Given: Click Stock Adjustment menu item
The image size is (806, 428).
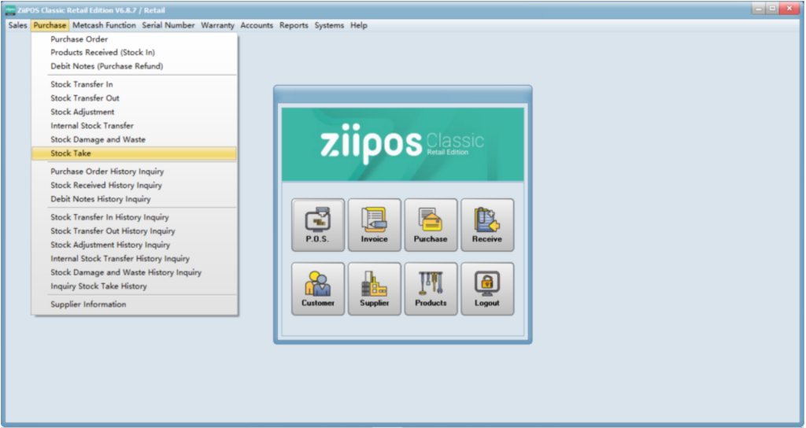Looking at the screenshot, I should click(x=83, y=112).
